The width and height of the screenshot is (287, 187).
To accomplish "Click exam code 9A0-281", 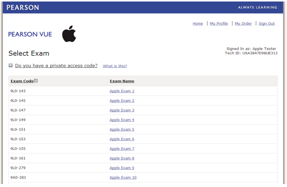I will (x=18, y=177).
